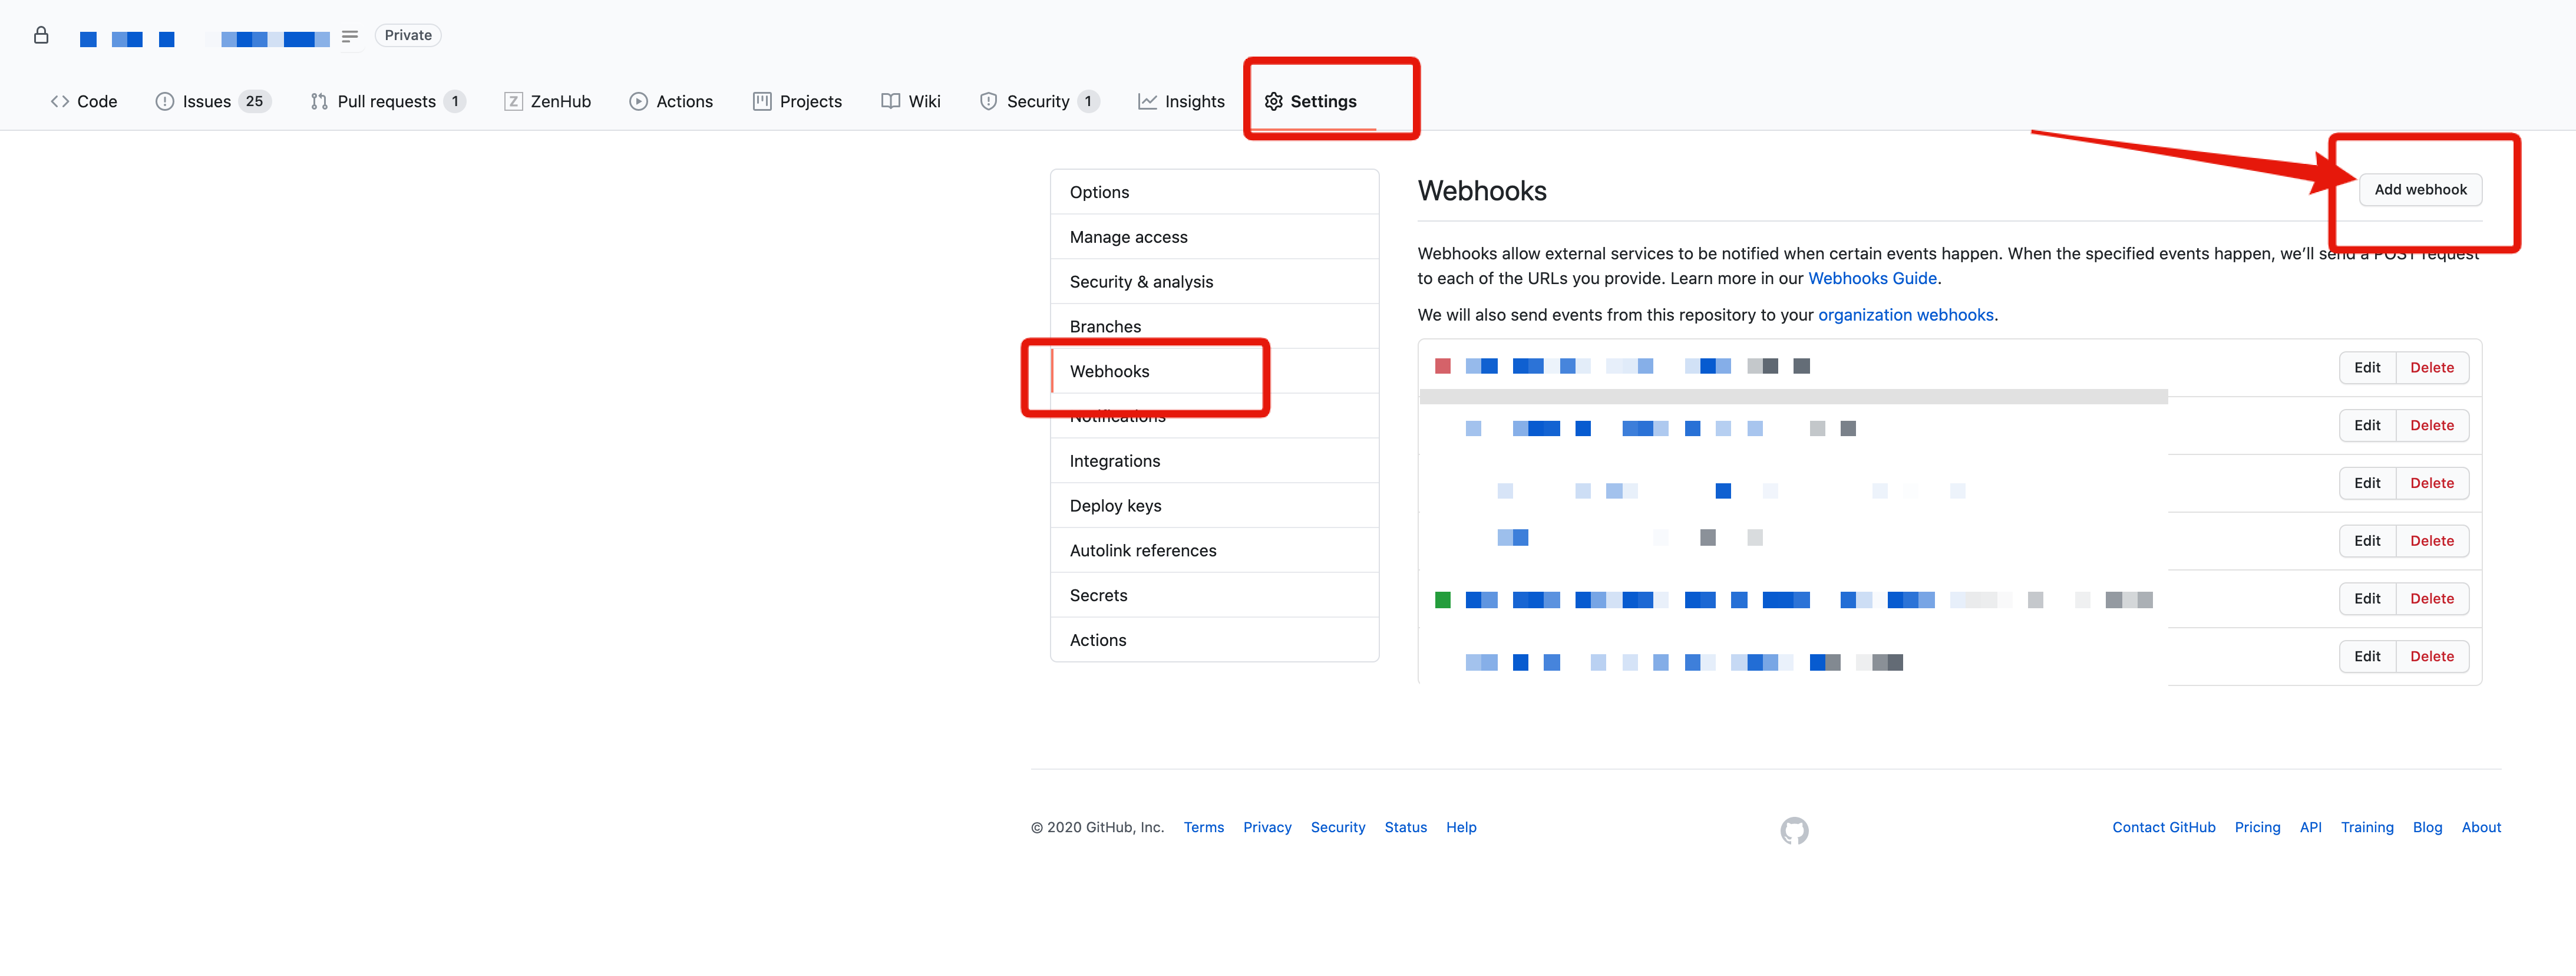Open the Wiki tab
Viewport: 2576px width, 976px height.
tap(910, 101)
